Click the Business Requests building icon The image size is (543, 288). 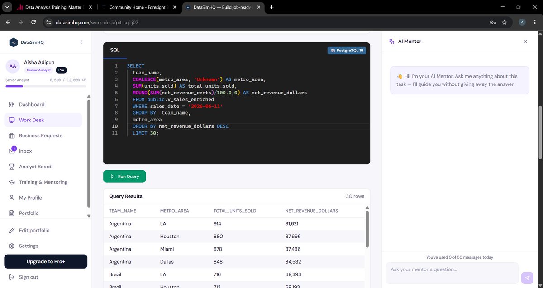click(x=12, y=135)
